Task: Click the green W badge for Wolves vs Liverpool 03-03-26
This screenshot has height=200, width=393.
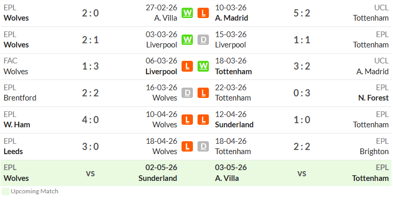Action: 187,40
